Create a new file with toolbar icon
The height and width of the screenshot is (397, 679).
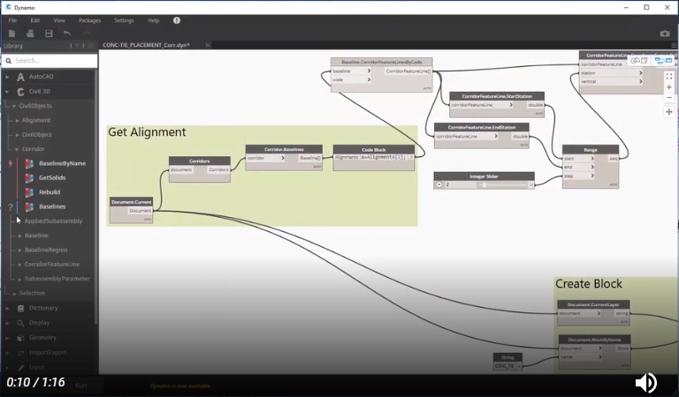pos(11,34)
